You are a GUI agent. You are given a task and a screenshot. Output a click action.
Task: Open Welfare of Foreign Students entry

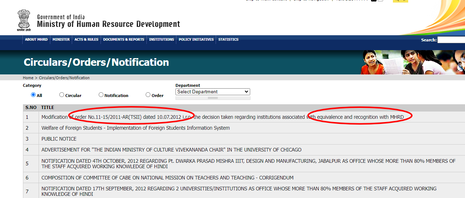pyautogui.click(x=135, y=128)
